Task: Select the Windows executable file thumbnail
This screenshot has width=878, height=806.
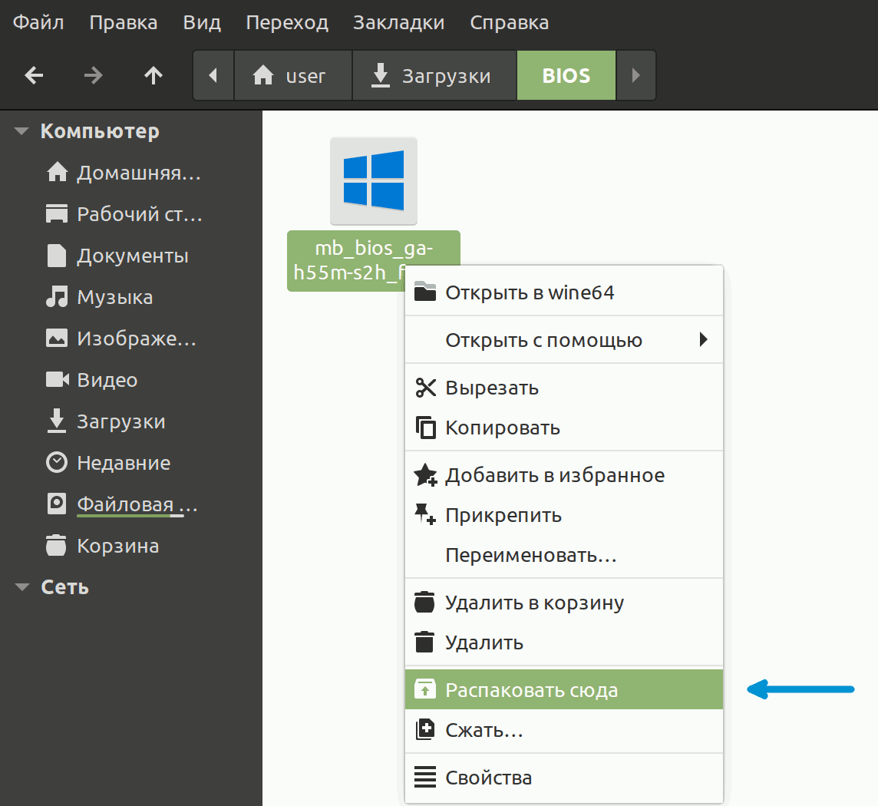Action: [374, 181]
